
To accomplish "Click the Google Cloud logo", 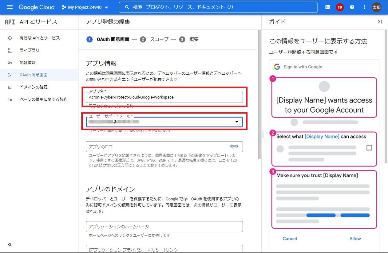I will [x=37, y=7].
